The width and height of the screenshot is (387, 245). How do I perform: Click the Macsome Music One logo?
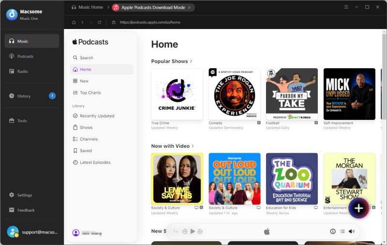[12, 14]
